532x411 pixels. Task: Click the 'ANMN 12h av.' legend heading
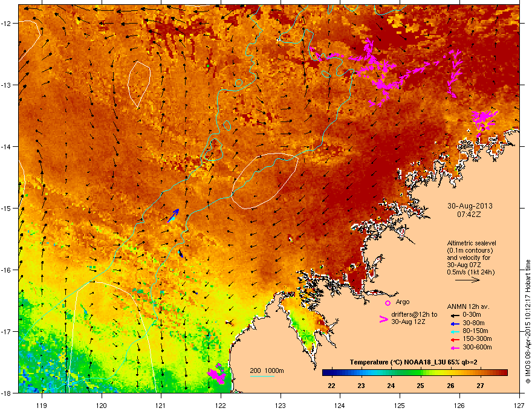(x=468, y=306)
